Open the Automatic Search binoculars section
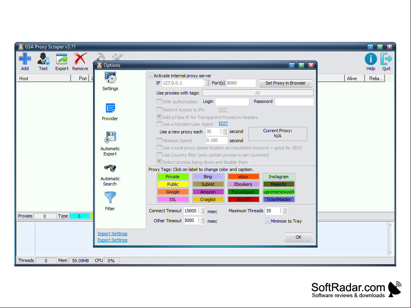 (110, 175)
